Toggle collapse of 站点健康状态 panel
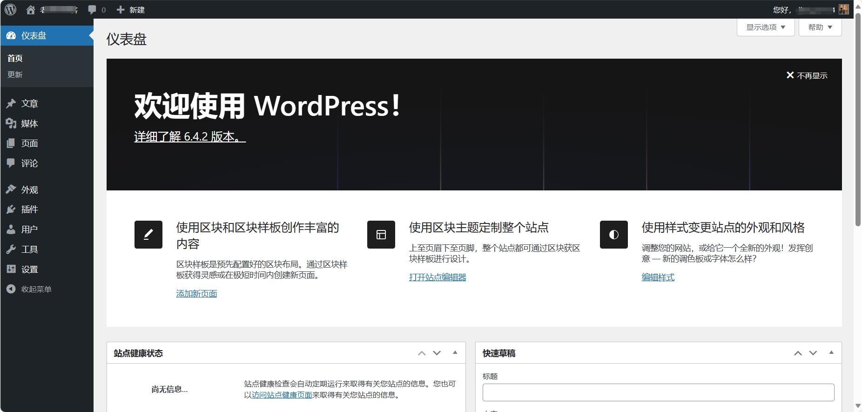862x412 pixels. pyautogui.click(x=455, y=353)
